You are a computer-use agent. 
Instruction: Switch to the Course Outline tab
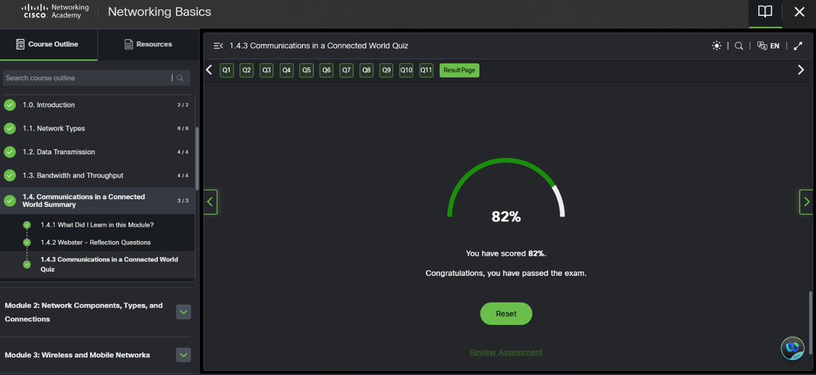click(48, 44)
